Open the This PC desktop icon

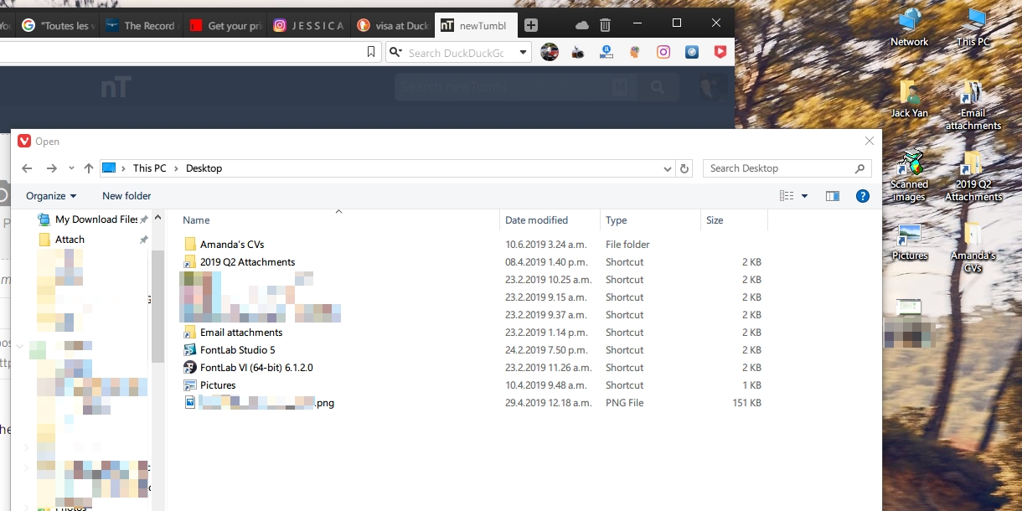click(x=973, y=27)
